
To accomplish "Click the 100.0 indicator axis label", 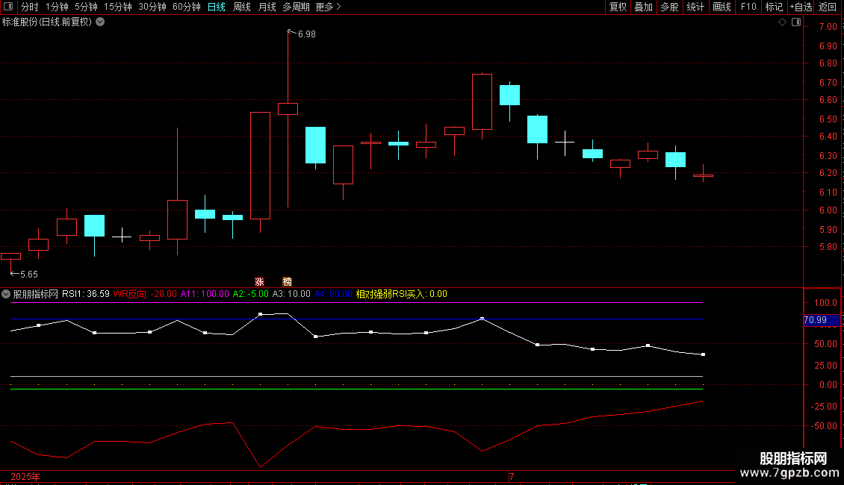I will click(x=825, y=303).
